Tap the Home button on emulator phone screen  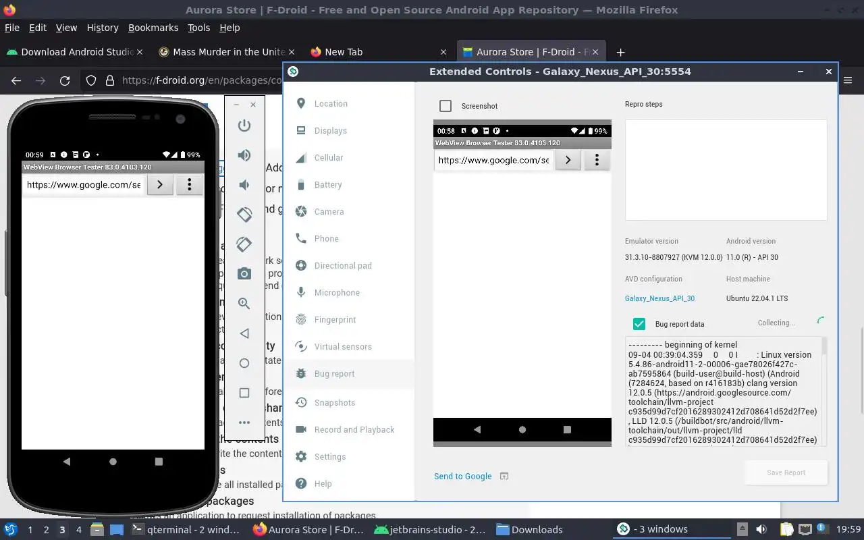113,462
